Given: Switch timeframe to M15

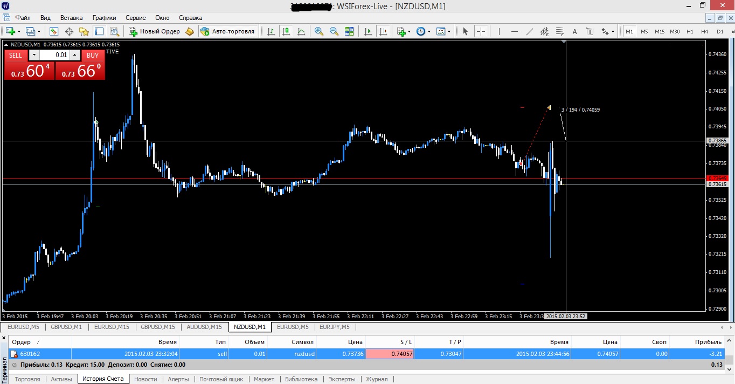Looking at the screenshot, I should 660,31.
